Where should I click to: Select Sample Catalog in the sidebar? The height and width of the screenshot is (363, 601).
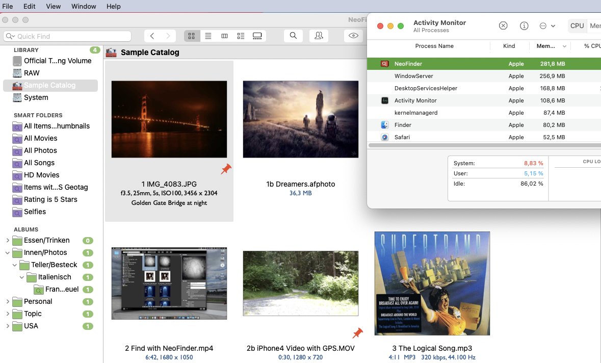50,85
